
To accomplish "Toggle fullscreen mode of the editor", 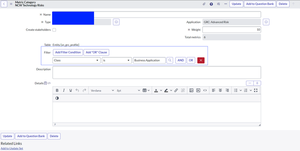I will pos(256,91).
